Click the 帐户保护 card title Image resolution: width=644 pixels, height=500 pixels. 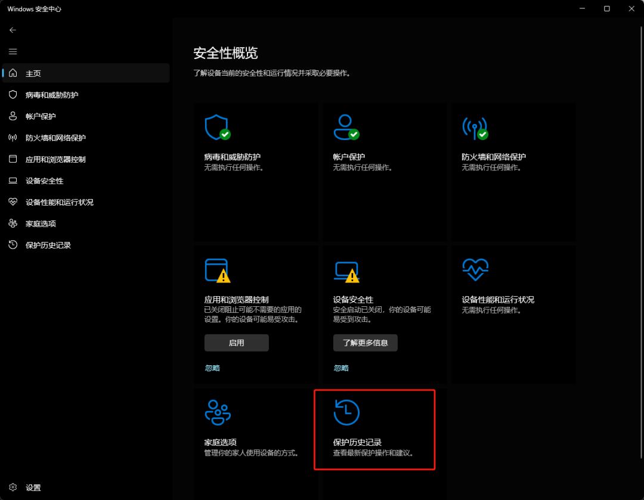click(349, 157)
